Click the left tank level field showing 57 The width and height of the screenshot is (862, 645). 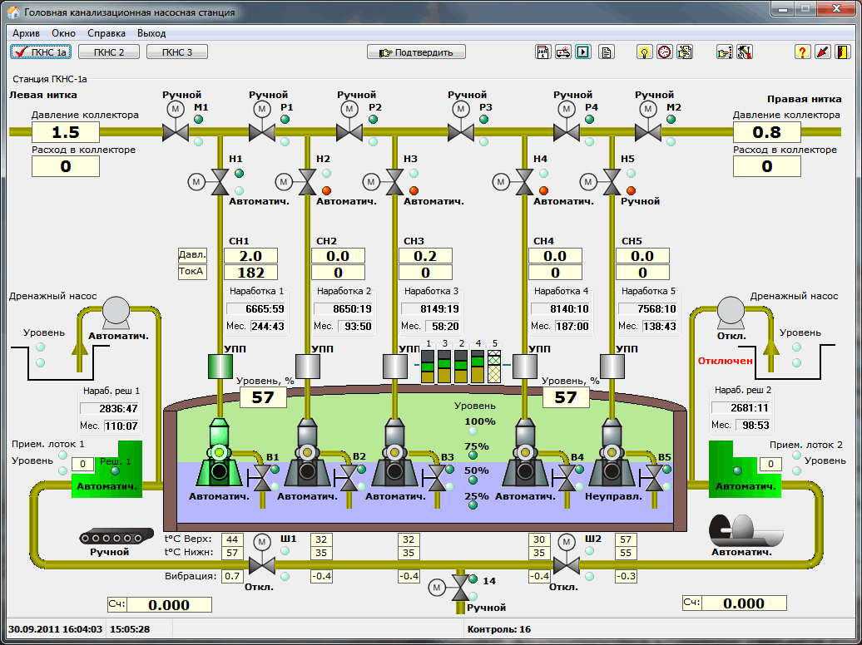pyautogui.click(x=263, y=397)
